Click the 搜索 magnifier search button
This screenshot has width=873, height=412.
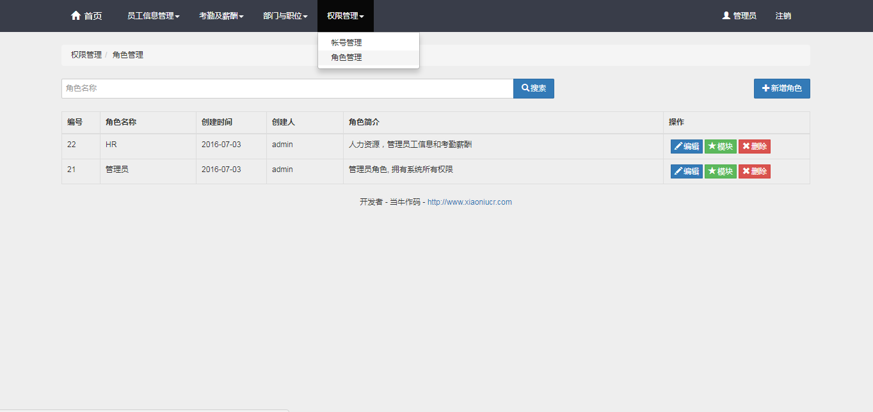533,88
